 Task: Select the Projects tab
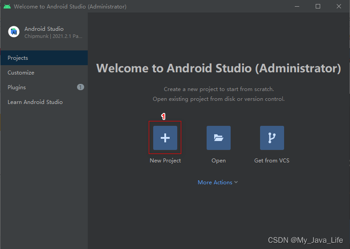pos(44,58)
